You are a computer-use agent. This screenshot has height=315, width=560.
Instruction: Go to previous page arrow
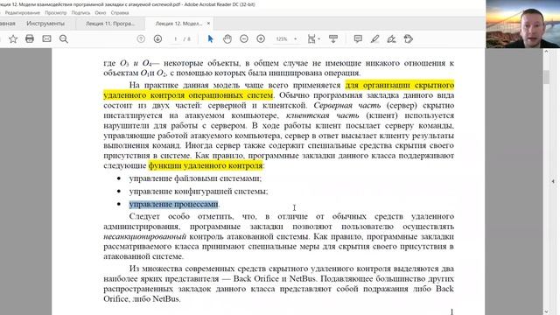(141, 38)
